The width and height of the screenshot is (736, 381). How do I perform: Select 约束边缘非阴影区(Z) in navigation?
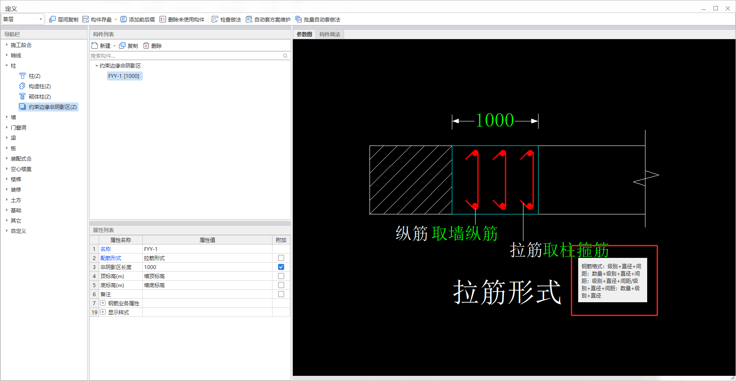pos(48,107)
